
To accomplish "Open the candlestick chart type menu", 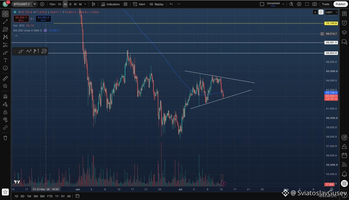I will tap(94, 4).
